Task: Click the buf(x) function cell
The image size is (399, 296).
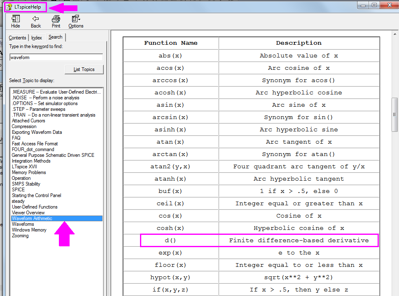Action: [x=170, y=191]
